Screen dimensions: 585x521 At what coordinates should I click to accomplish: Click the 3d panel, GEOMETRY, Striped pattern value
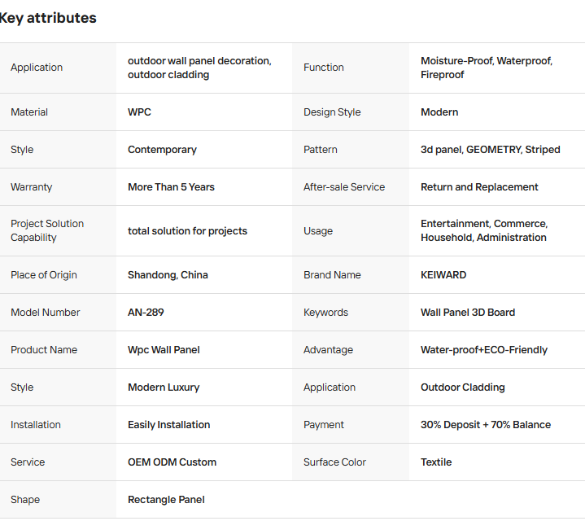pos(491,150)
